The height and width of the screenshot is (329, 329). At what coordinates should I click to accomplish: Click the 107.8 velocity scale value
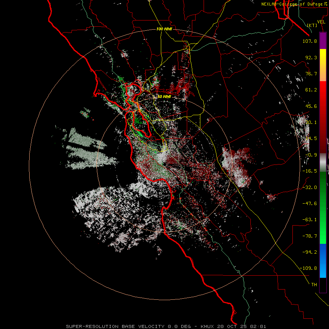(310, 41)
